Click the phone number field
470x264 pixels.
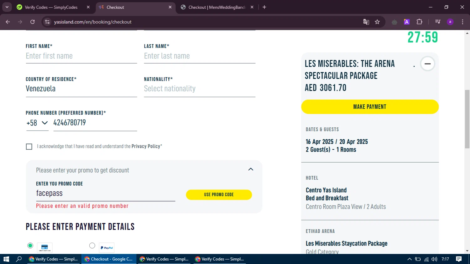pyautogui.click(x=95, y=123)
